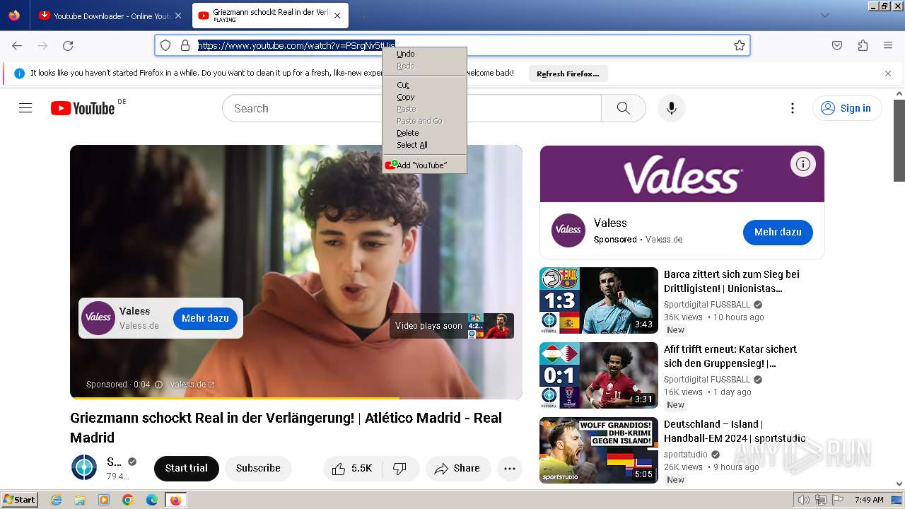The image size is (905, 509).
Task: Go to YouTube home logo
Action: (x=83, y=108)
